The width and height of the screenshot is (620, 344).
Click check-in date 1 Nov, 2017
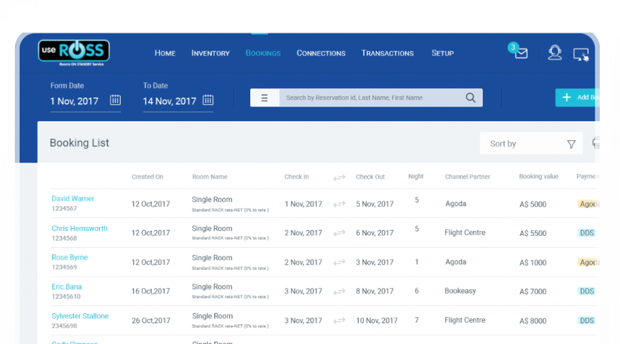click(x=303, y=204)
